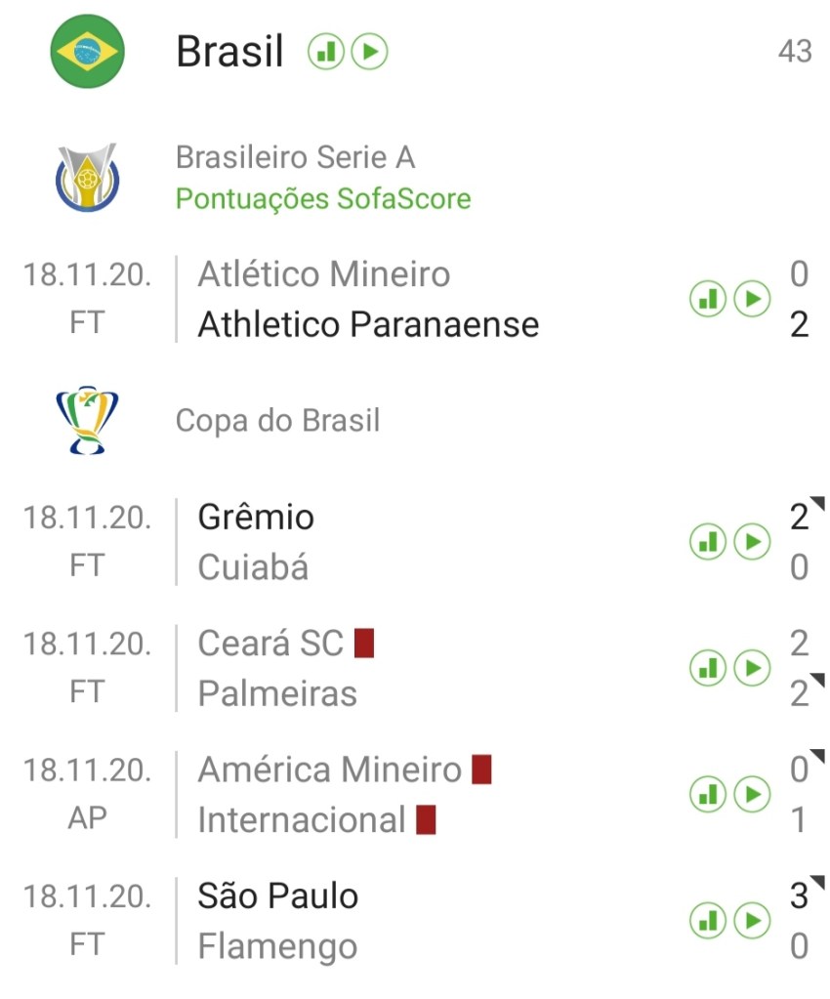Screen dimensions: 830x999
Task: Open the São Paulo team row
Action: pos(278,895)
